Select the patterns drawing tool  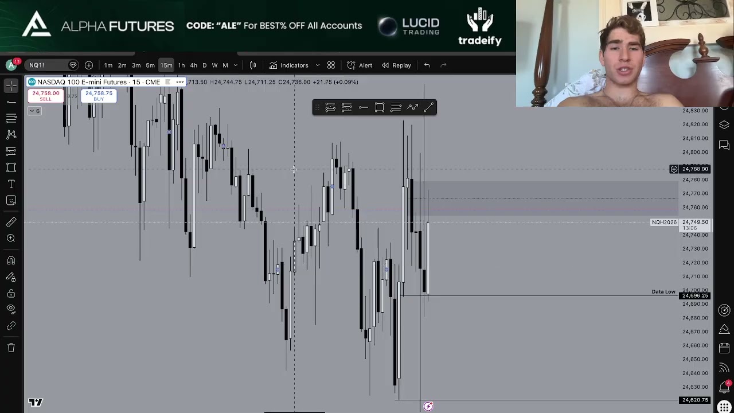(x=11, y=135)
